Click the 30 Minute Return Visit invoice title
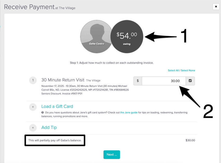Screen dimensions: 221x163 (x=63, y=80)
